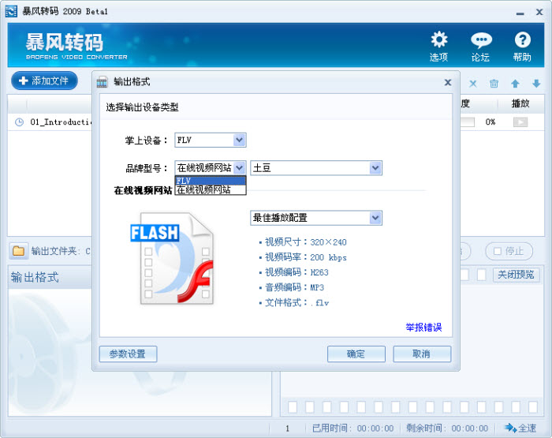Close the 输出格式 dialog with X

448,82
